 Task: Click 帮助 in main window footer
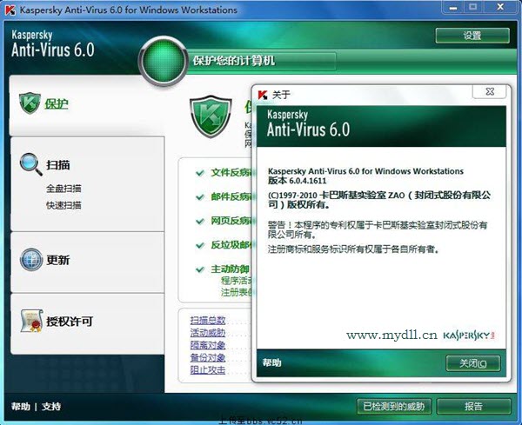click(20, 407)
